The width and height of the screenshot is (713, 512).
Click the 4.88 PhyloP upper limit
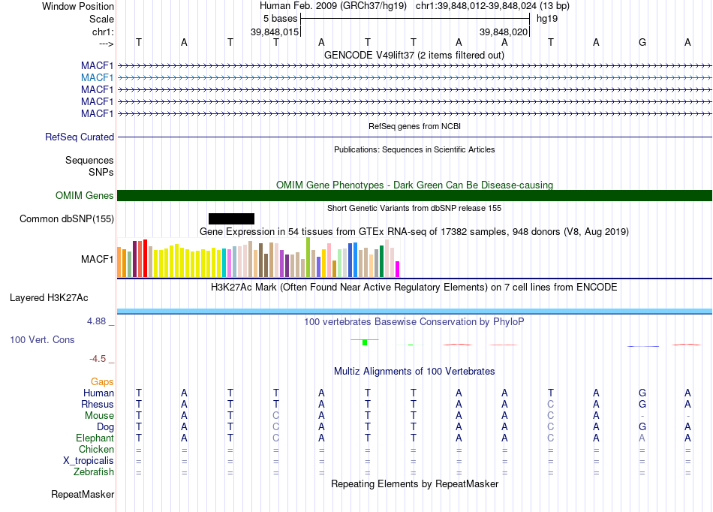pos(96,321)
